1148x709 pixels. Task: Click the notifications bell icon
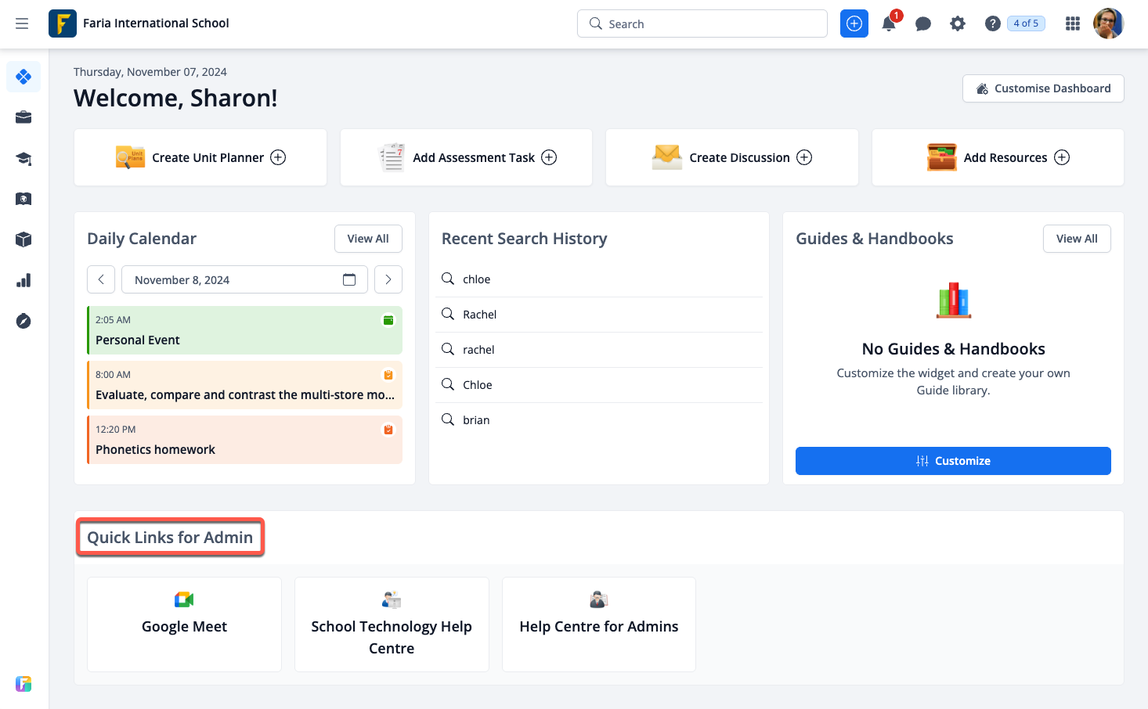pos(889,24)
